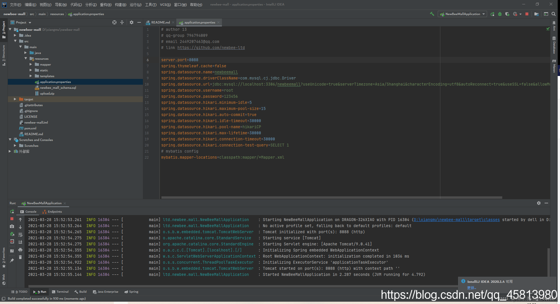Select newbee_mall_schema.sql in project tree
Screen dimensions: 560x304
[58, 88]
